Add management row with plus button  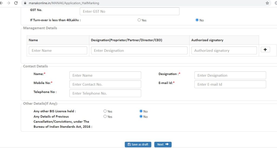click(x=265, y=50)
